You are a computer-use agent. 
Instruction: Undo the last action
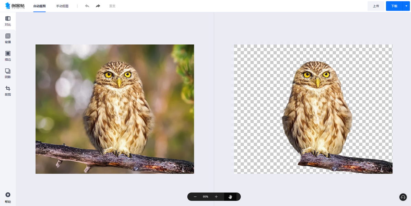[87, 6]
